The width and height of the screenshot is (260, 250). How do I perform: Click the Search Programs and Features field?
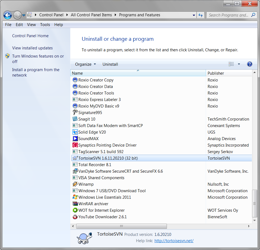(x=229, y=15)
